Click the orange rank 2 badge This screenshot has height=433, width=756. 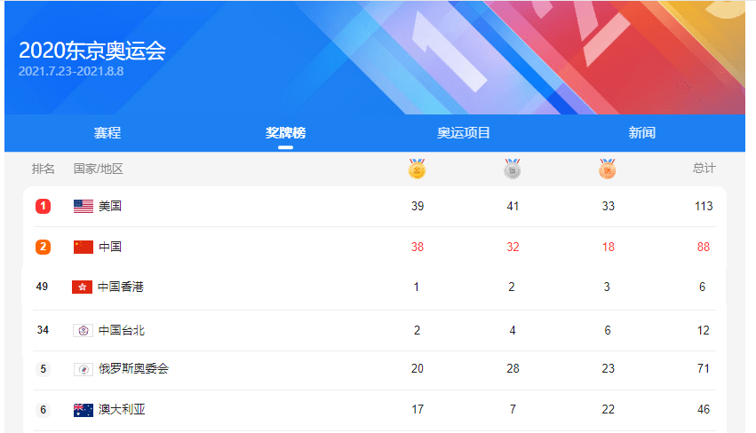43,247
